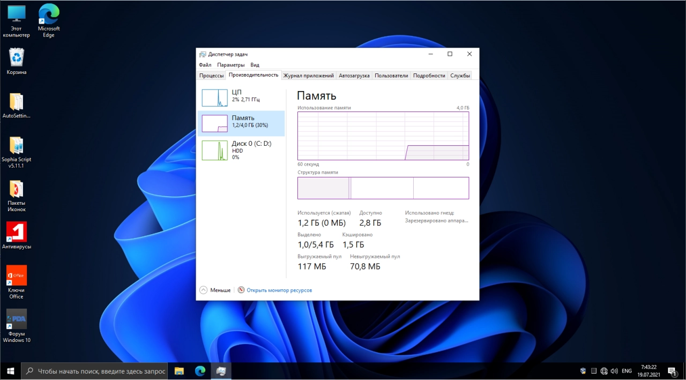Switch to the Подробности tab
Screen dimensions: 686x380
coord(429,76)
